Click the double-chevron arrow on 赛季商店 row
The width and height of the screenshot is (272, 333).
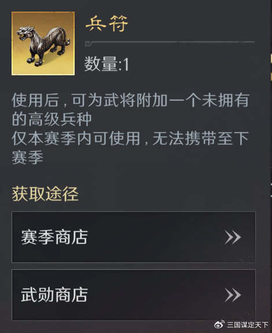point(233,237)
